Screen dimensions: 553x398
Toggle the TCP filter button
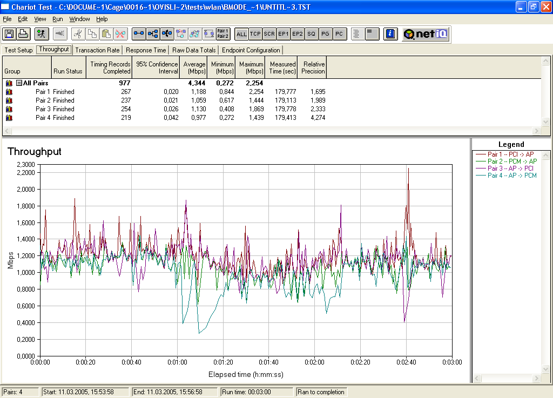pos(255,34)
